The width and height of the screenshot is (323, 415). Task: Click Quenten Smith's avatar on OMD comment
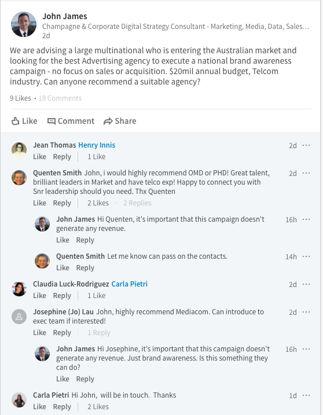[19, 178]
